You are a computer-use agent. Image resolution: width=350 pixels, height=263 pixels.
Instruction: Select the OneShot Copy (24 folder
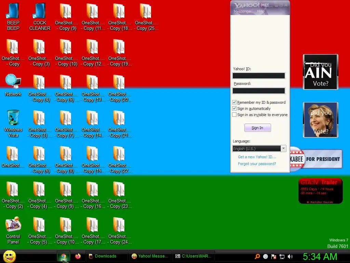point(120,230)
